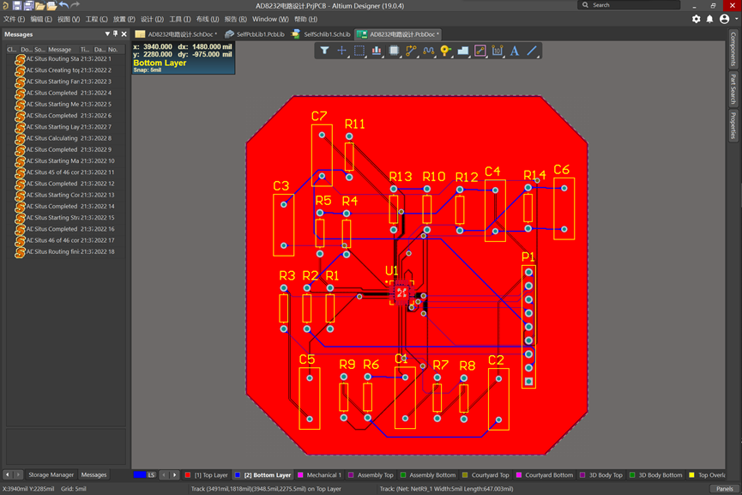Open the notifications bell icon
The width and height of the screenshot is (742, 495).
(709, 19)
